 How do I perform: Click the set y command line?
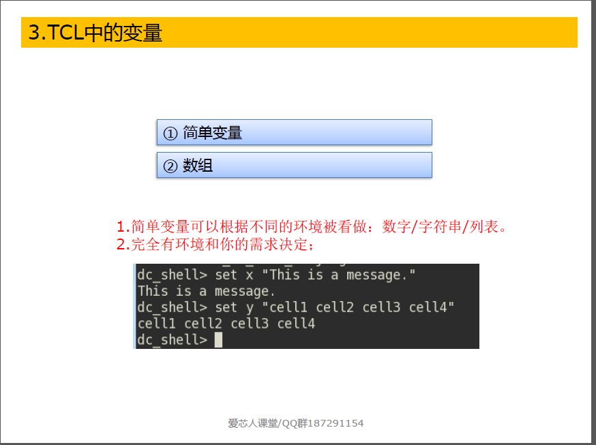[x=296, y=307]
